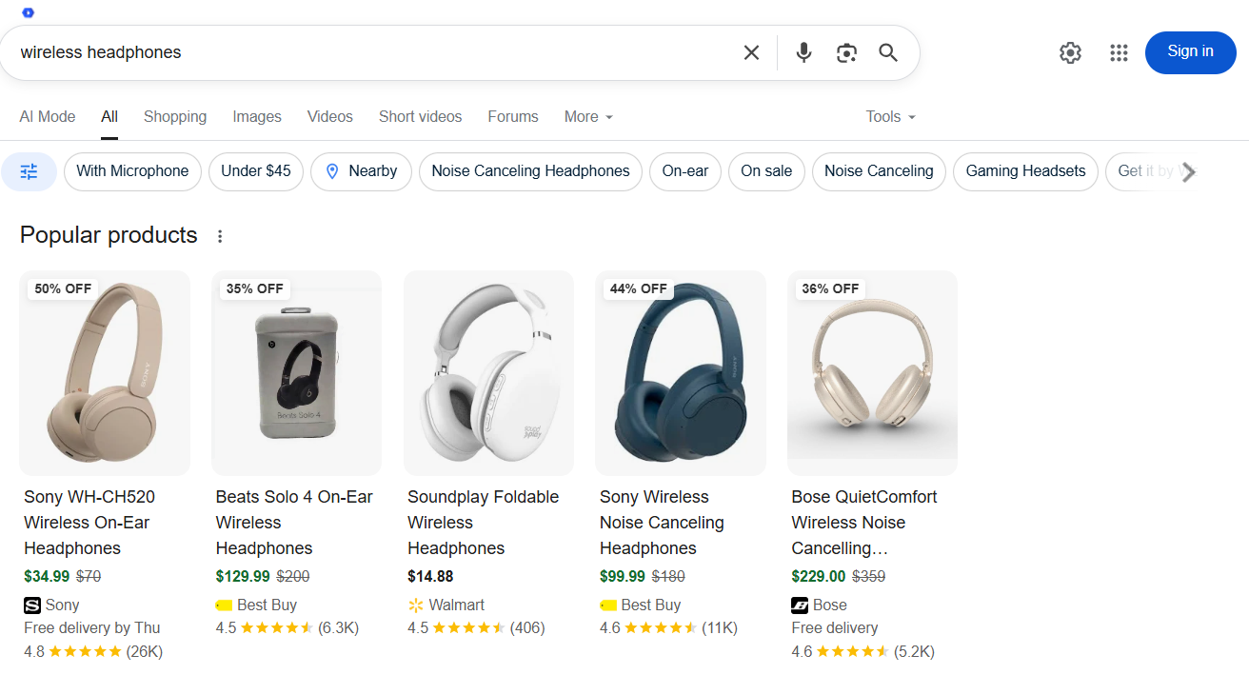Open the More search categories dropdown
The image size is (1249, 675).
point(587,116)
